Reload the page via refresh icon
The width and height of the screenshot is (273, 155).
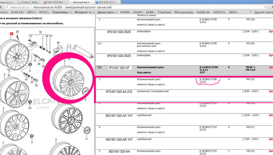pos(7,7)
